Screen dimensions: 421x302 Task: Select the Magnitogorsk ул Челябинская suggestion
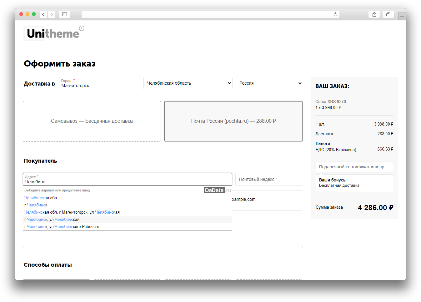tap(72, 212)
